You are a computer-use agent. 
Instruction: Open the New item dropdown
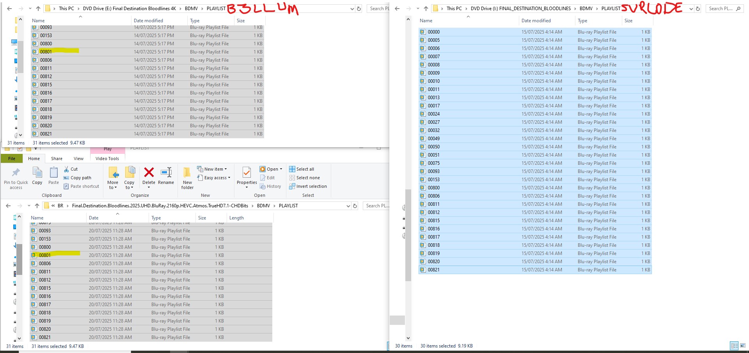212,169
